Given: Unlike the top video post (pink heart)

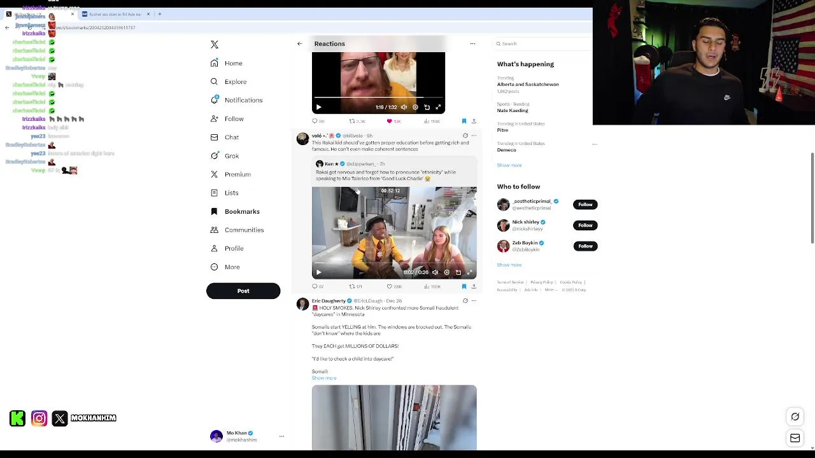Looking at the screenshot, I should [x=393, y=121].
